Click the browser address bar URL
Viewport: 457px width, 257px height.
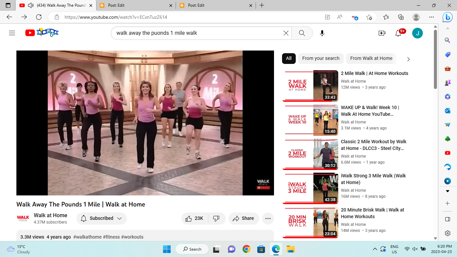(116, 17)
